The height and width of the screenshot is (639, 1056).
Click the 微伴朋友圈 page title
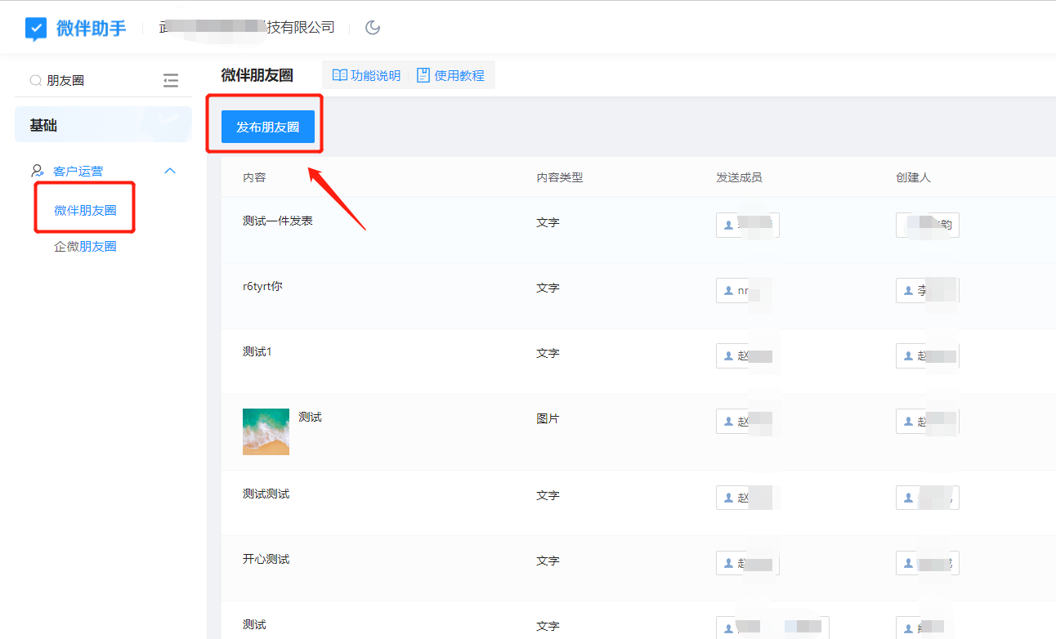pyautogui.click(x=257, y=75)
